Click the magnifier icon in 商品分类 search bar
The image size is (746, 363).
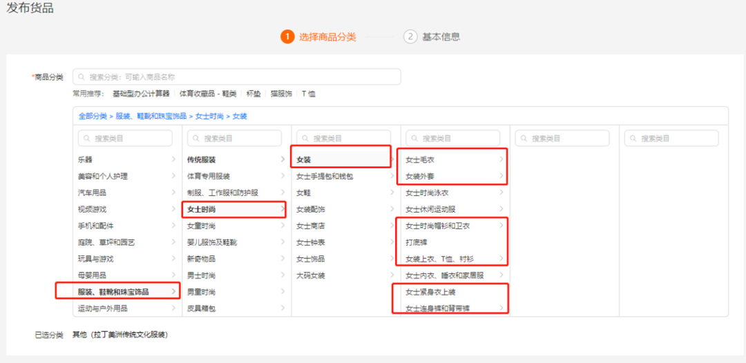(82, 77)
